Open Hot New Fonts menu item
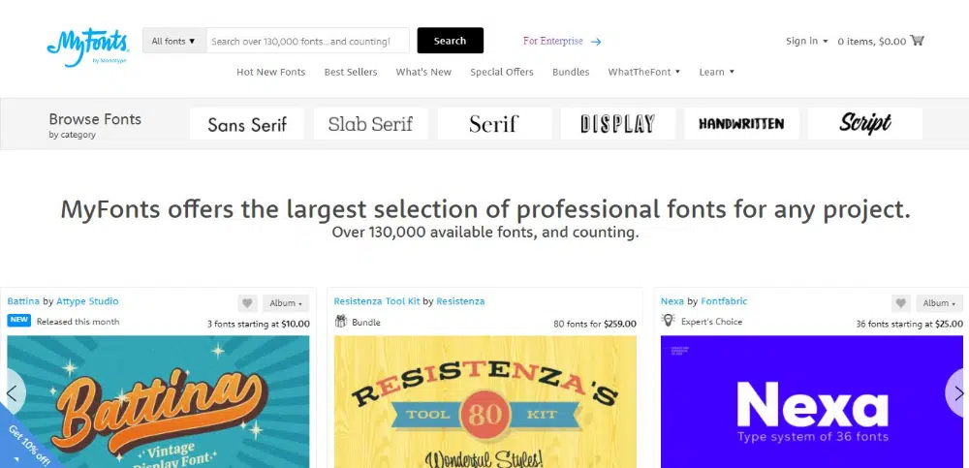Screen dimensions: 969x468 point(271,72)
